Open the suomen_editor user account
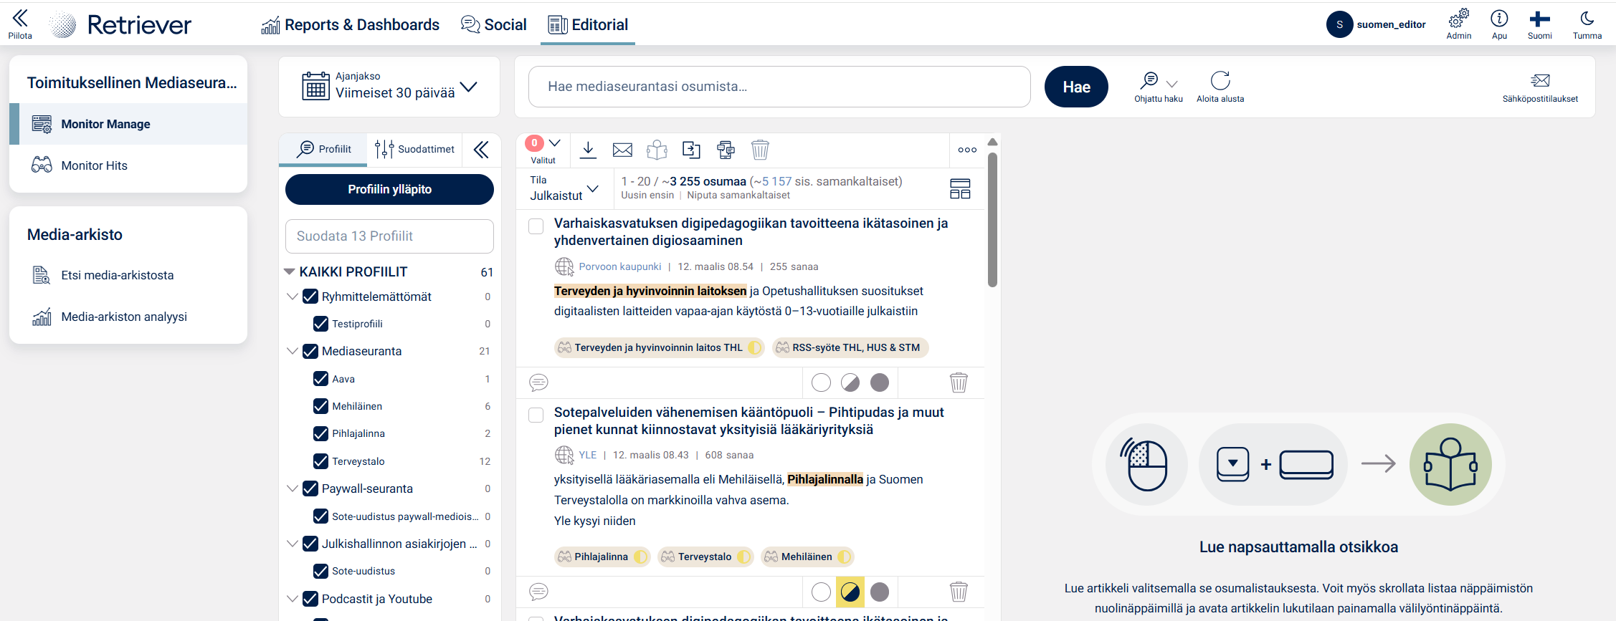Viewport: 1616px width, 621px height. [x=1377, y=24]
